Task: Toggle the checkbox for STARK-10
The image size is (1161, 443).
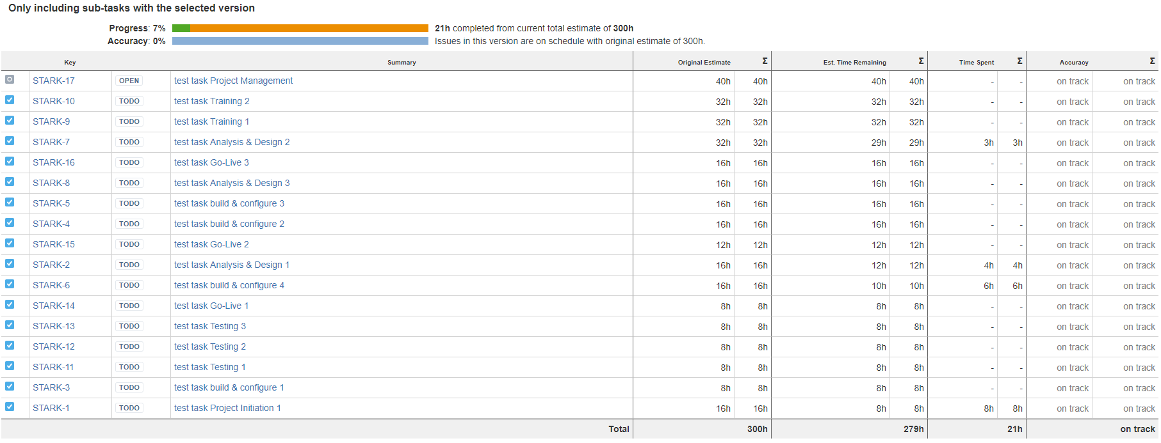Action: 10,100
